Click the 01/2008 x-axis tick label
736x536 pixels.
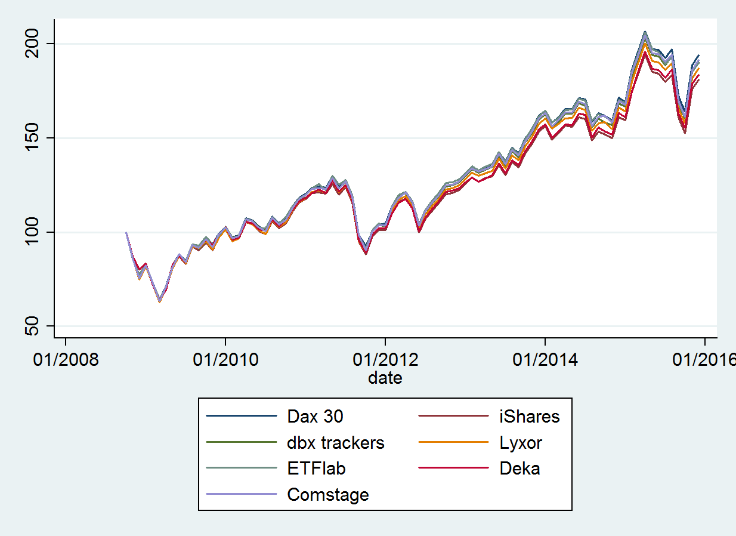pos(65,361)
